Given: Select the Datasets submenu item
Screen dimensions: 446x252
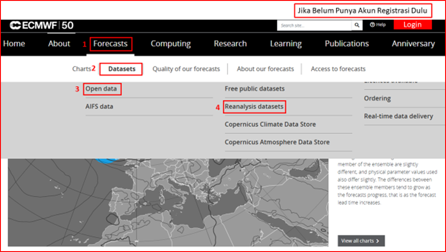Looking at the screenshot, I should point(122,69).
